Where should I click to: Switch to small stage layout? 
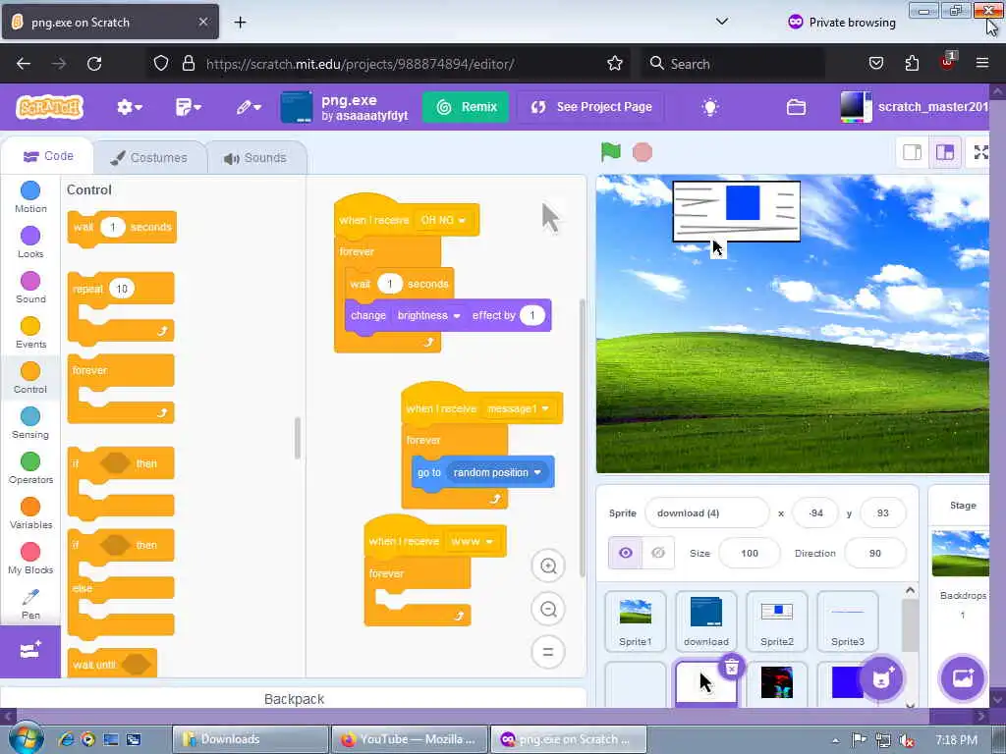point(913,152)
